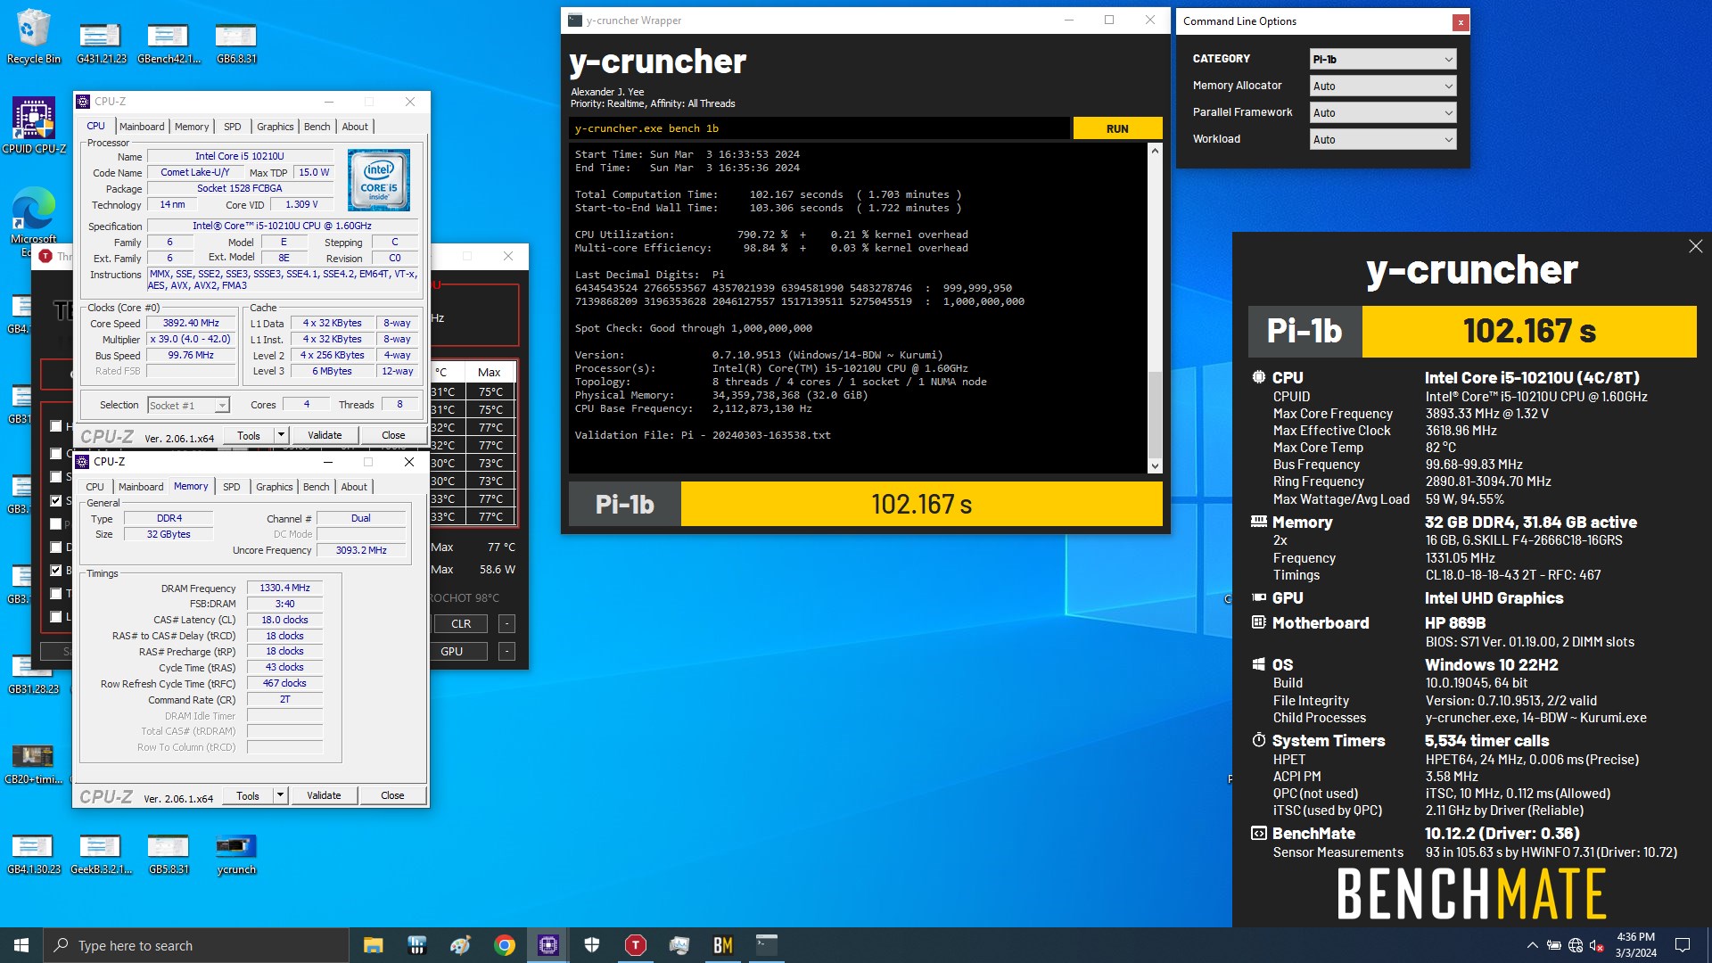Toggle the ThrottleStop checkbox labeled P

tap(56, 523)
